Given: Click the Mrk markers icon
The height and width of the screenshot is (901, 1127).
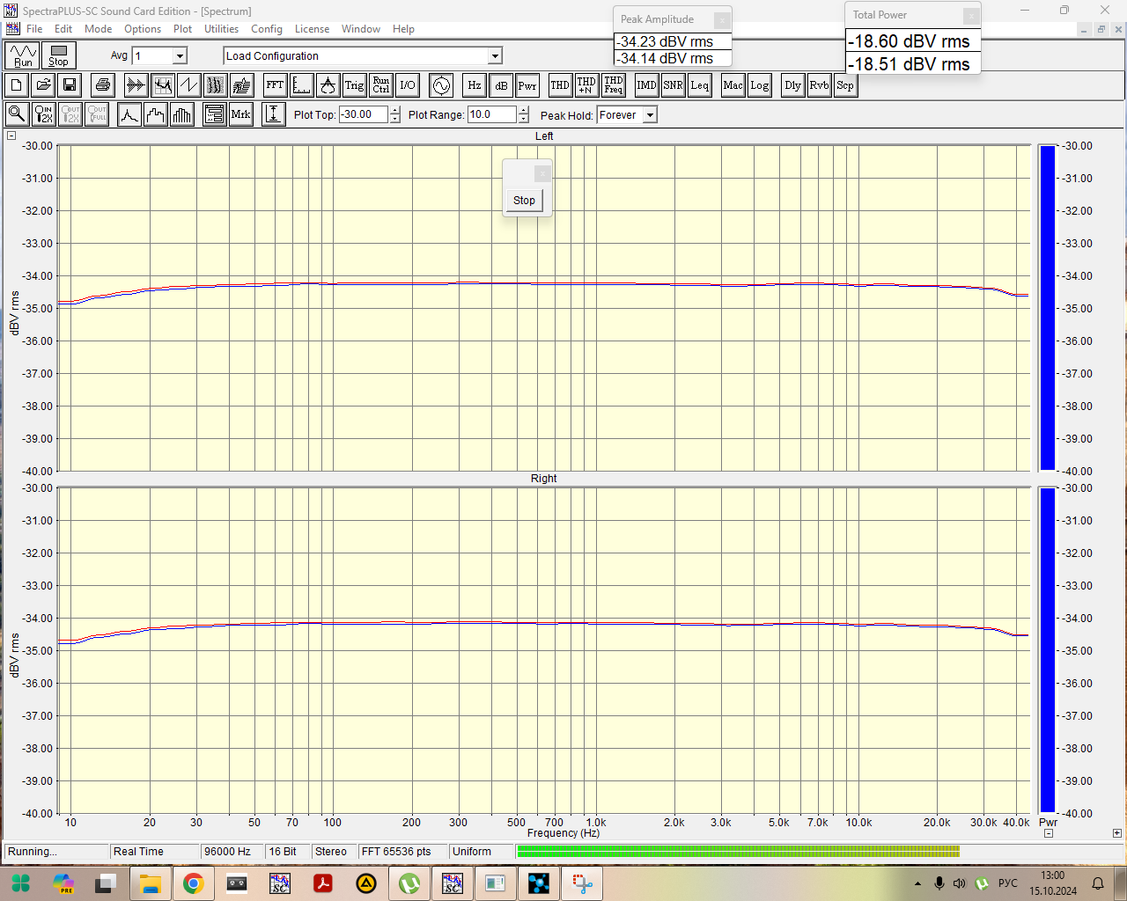Looking at the screenshot, I should (240, 114).
